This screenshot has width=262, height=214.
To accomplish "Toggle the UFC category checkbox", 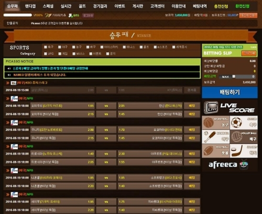I will [45, 54].
